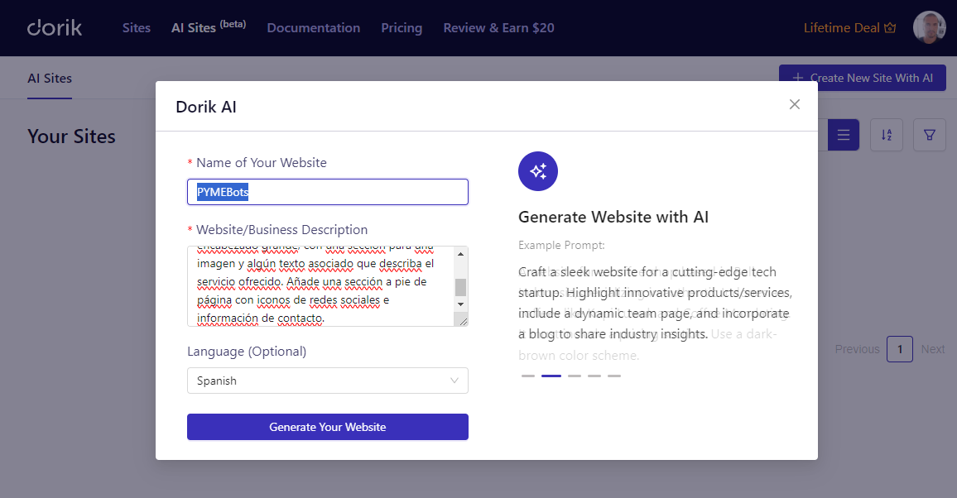Select the first example prompt dot

click(528, 376)
